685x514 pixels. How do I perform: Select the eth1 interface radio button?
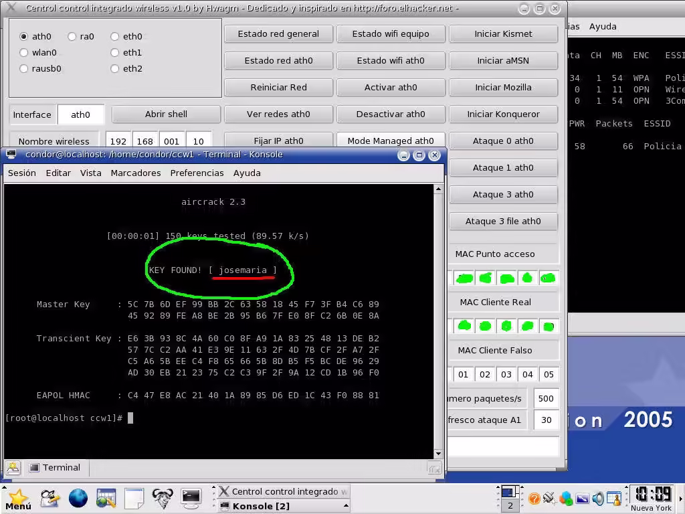click(x=114, y=52)
